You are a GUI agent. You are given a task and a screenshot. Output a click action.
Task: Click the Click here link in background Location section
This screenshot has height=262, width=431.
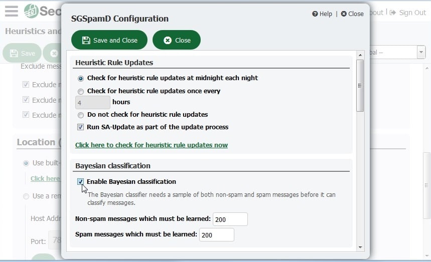click(x=45, y=179)
